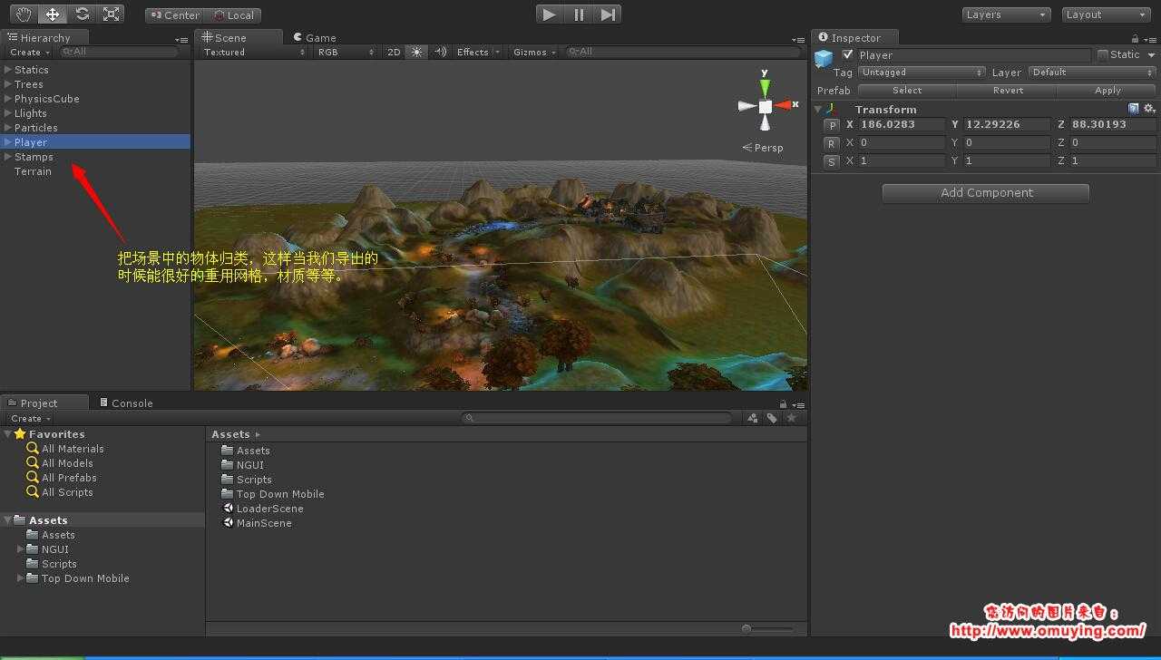
Task: Open the Hierarchy panel options menu
Action: click(x=181, y=39)
